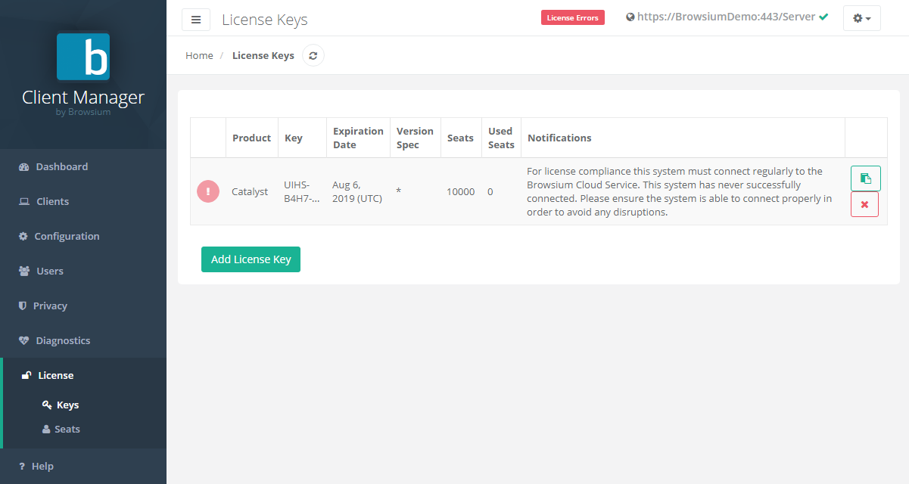Navigate to the Users page
This screenshot has width=909, height=484.
coord(50,271)
